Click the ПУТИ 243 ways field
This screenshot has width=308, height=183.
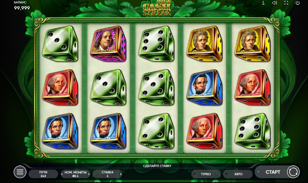(x=43, y=174)
